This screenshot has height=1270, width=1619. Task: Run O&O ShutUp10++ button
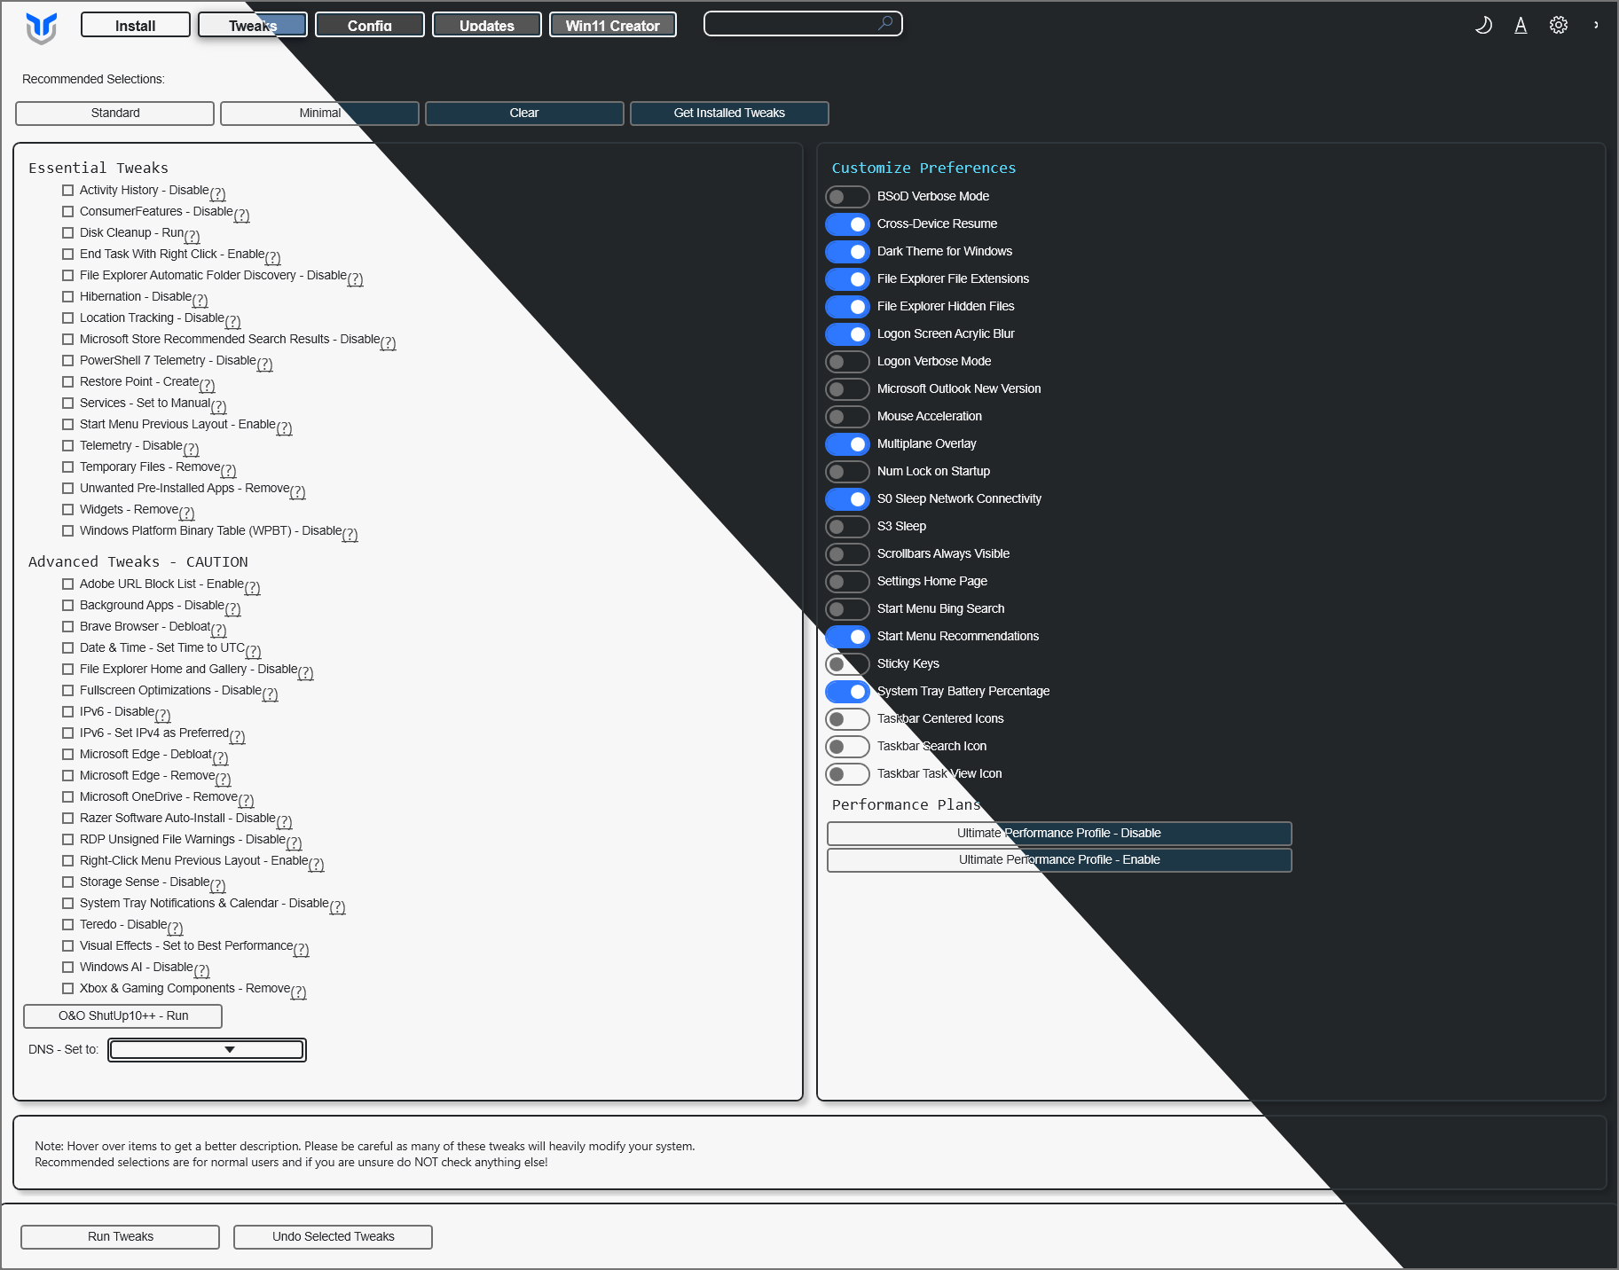point(123,1016)
